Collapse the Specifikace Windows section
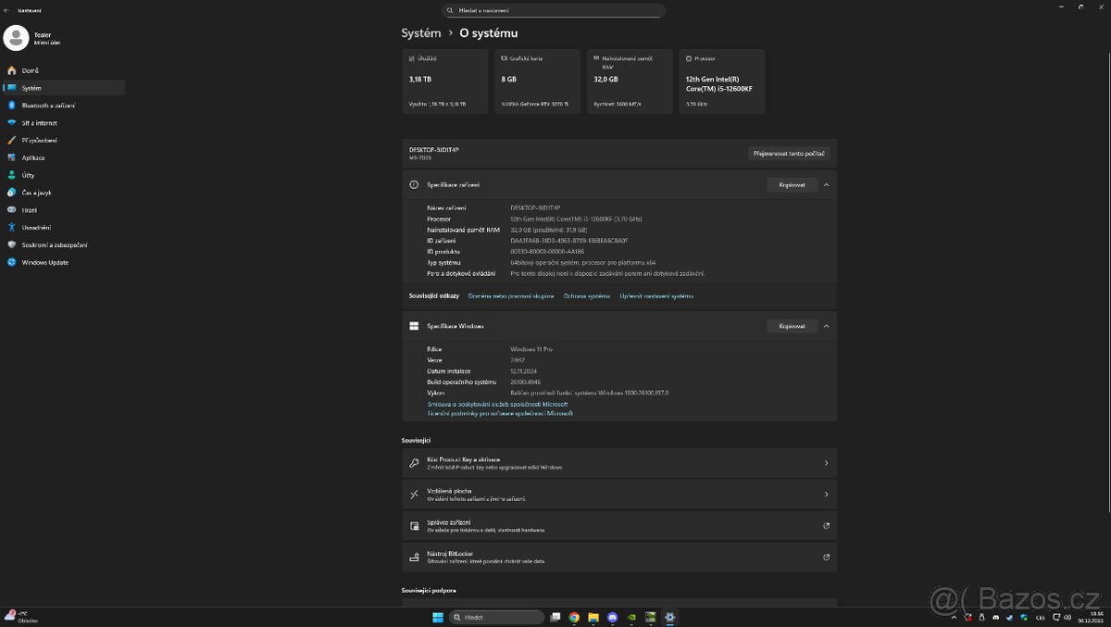 826,326
